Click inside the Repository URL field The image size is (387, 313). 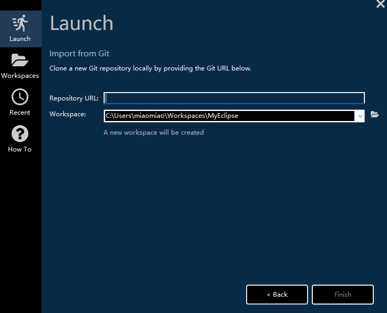(234, 98)
